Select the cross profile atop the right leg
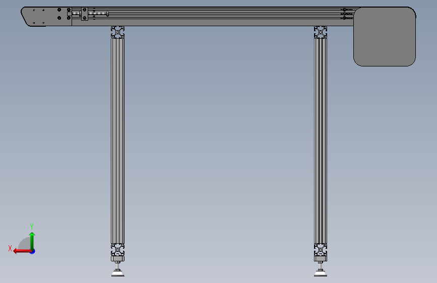Screen dimensions: 437x283 click(321, 32)
